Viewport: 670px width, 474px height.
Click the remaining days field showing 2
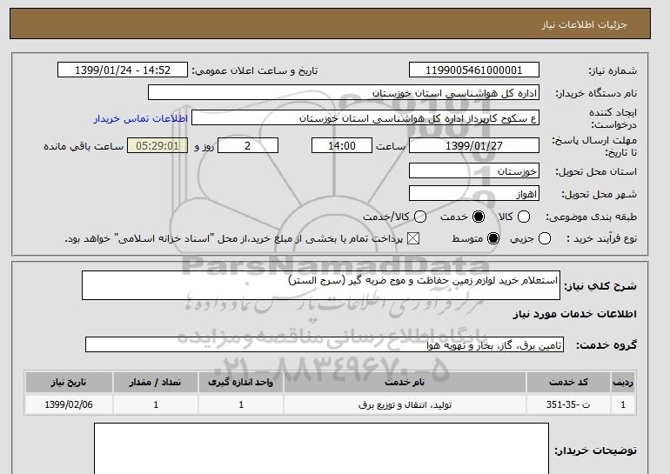[248, 145]
